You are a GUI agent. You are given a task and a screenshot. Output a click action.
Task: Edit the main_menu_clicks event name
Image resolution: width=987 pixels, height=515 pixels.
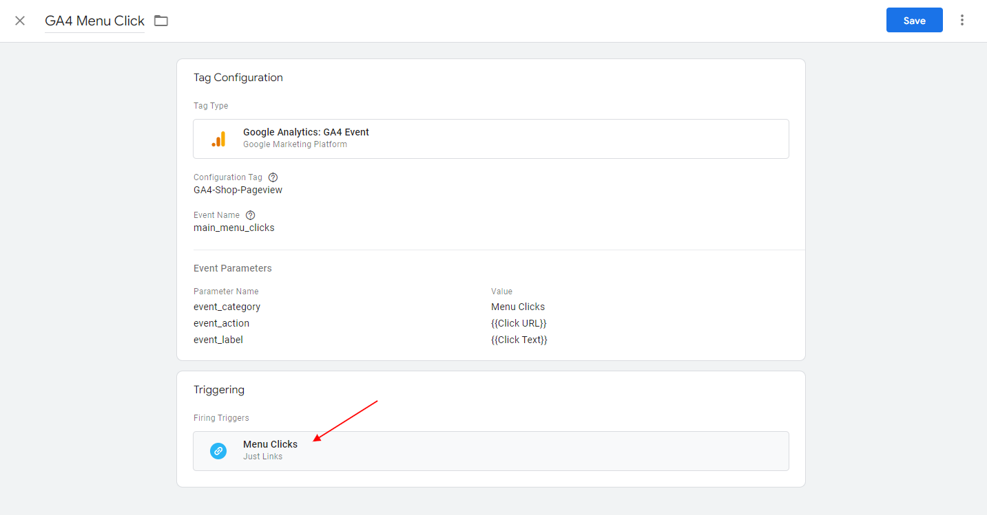point(233,228)
